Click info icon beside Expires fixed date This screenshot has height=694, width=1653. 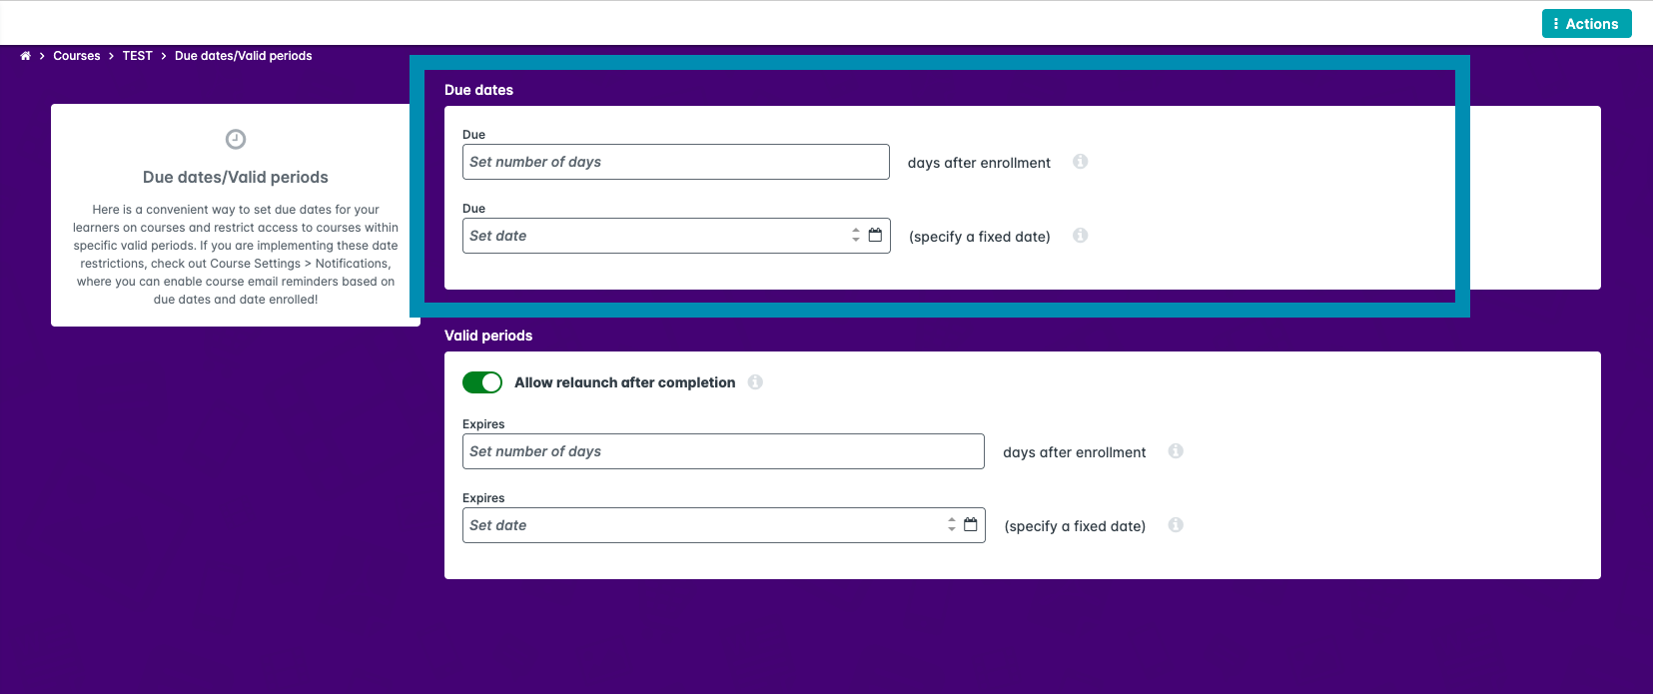pyautogui.click(x=1176, y=525)
